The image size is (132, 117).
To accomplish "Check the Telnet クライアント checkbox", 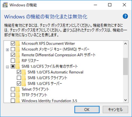I will [13, 89].
